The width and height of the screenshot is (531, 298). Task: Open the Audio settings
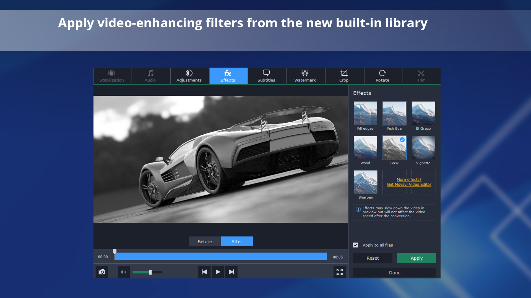coord(150,76)
